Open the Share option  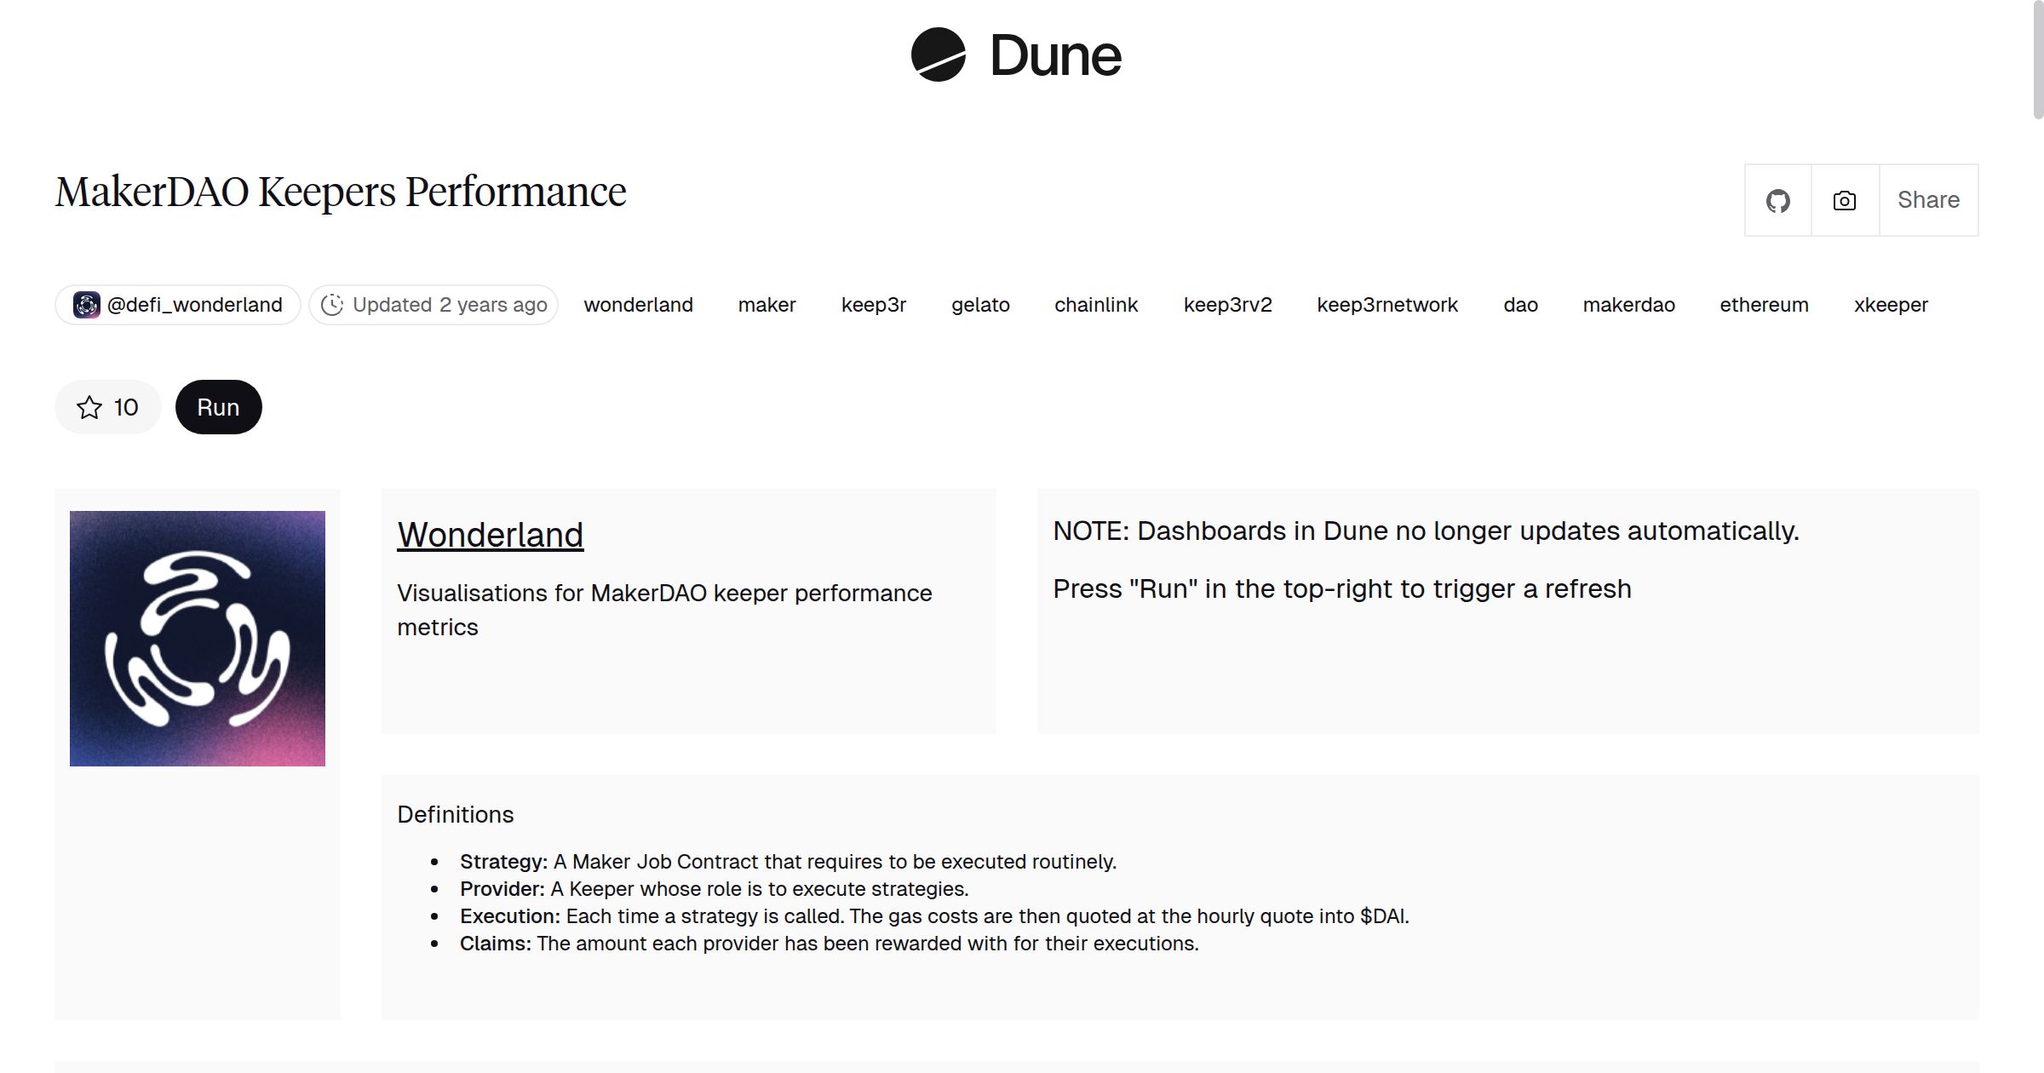(x=1928, y=199)
